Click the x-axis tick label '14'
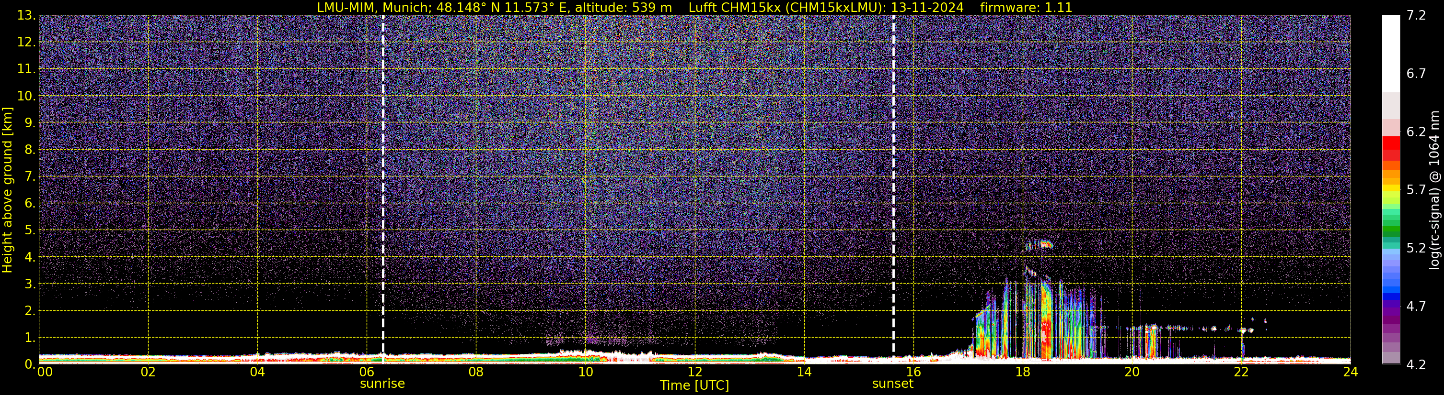Screen dimensions: 1444x395 [804, 372]
